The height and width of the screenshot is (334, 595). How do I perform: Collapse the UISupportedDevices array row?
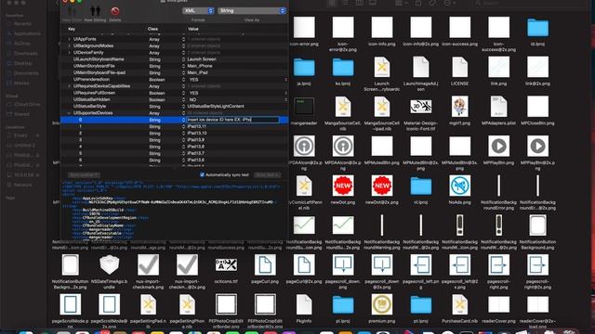[69, 113]
